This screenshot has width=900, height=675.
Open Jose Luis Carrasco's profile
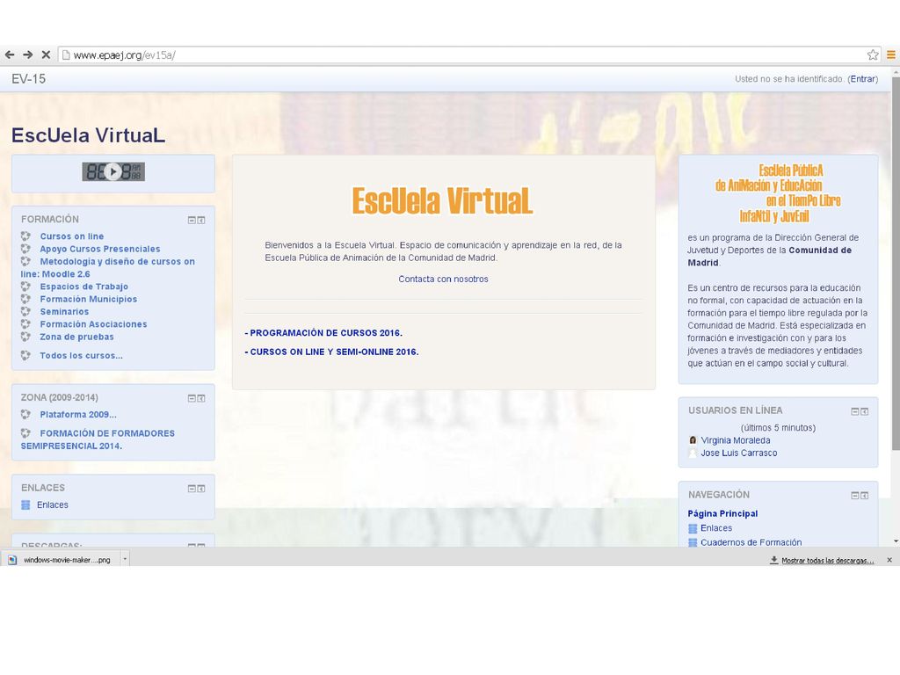click(x=738, y=453)
